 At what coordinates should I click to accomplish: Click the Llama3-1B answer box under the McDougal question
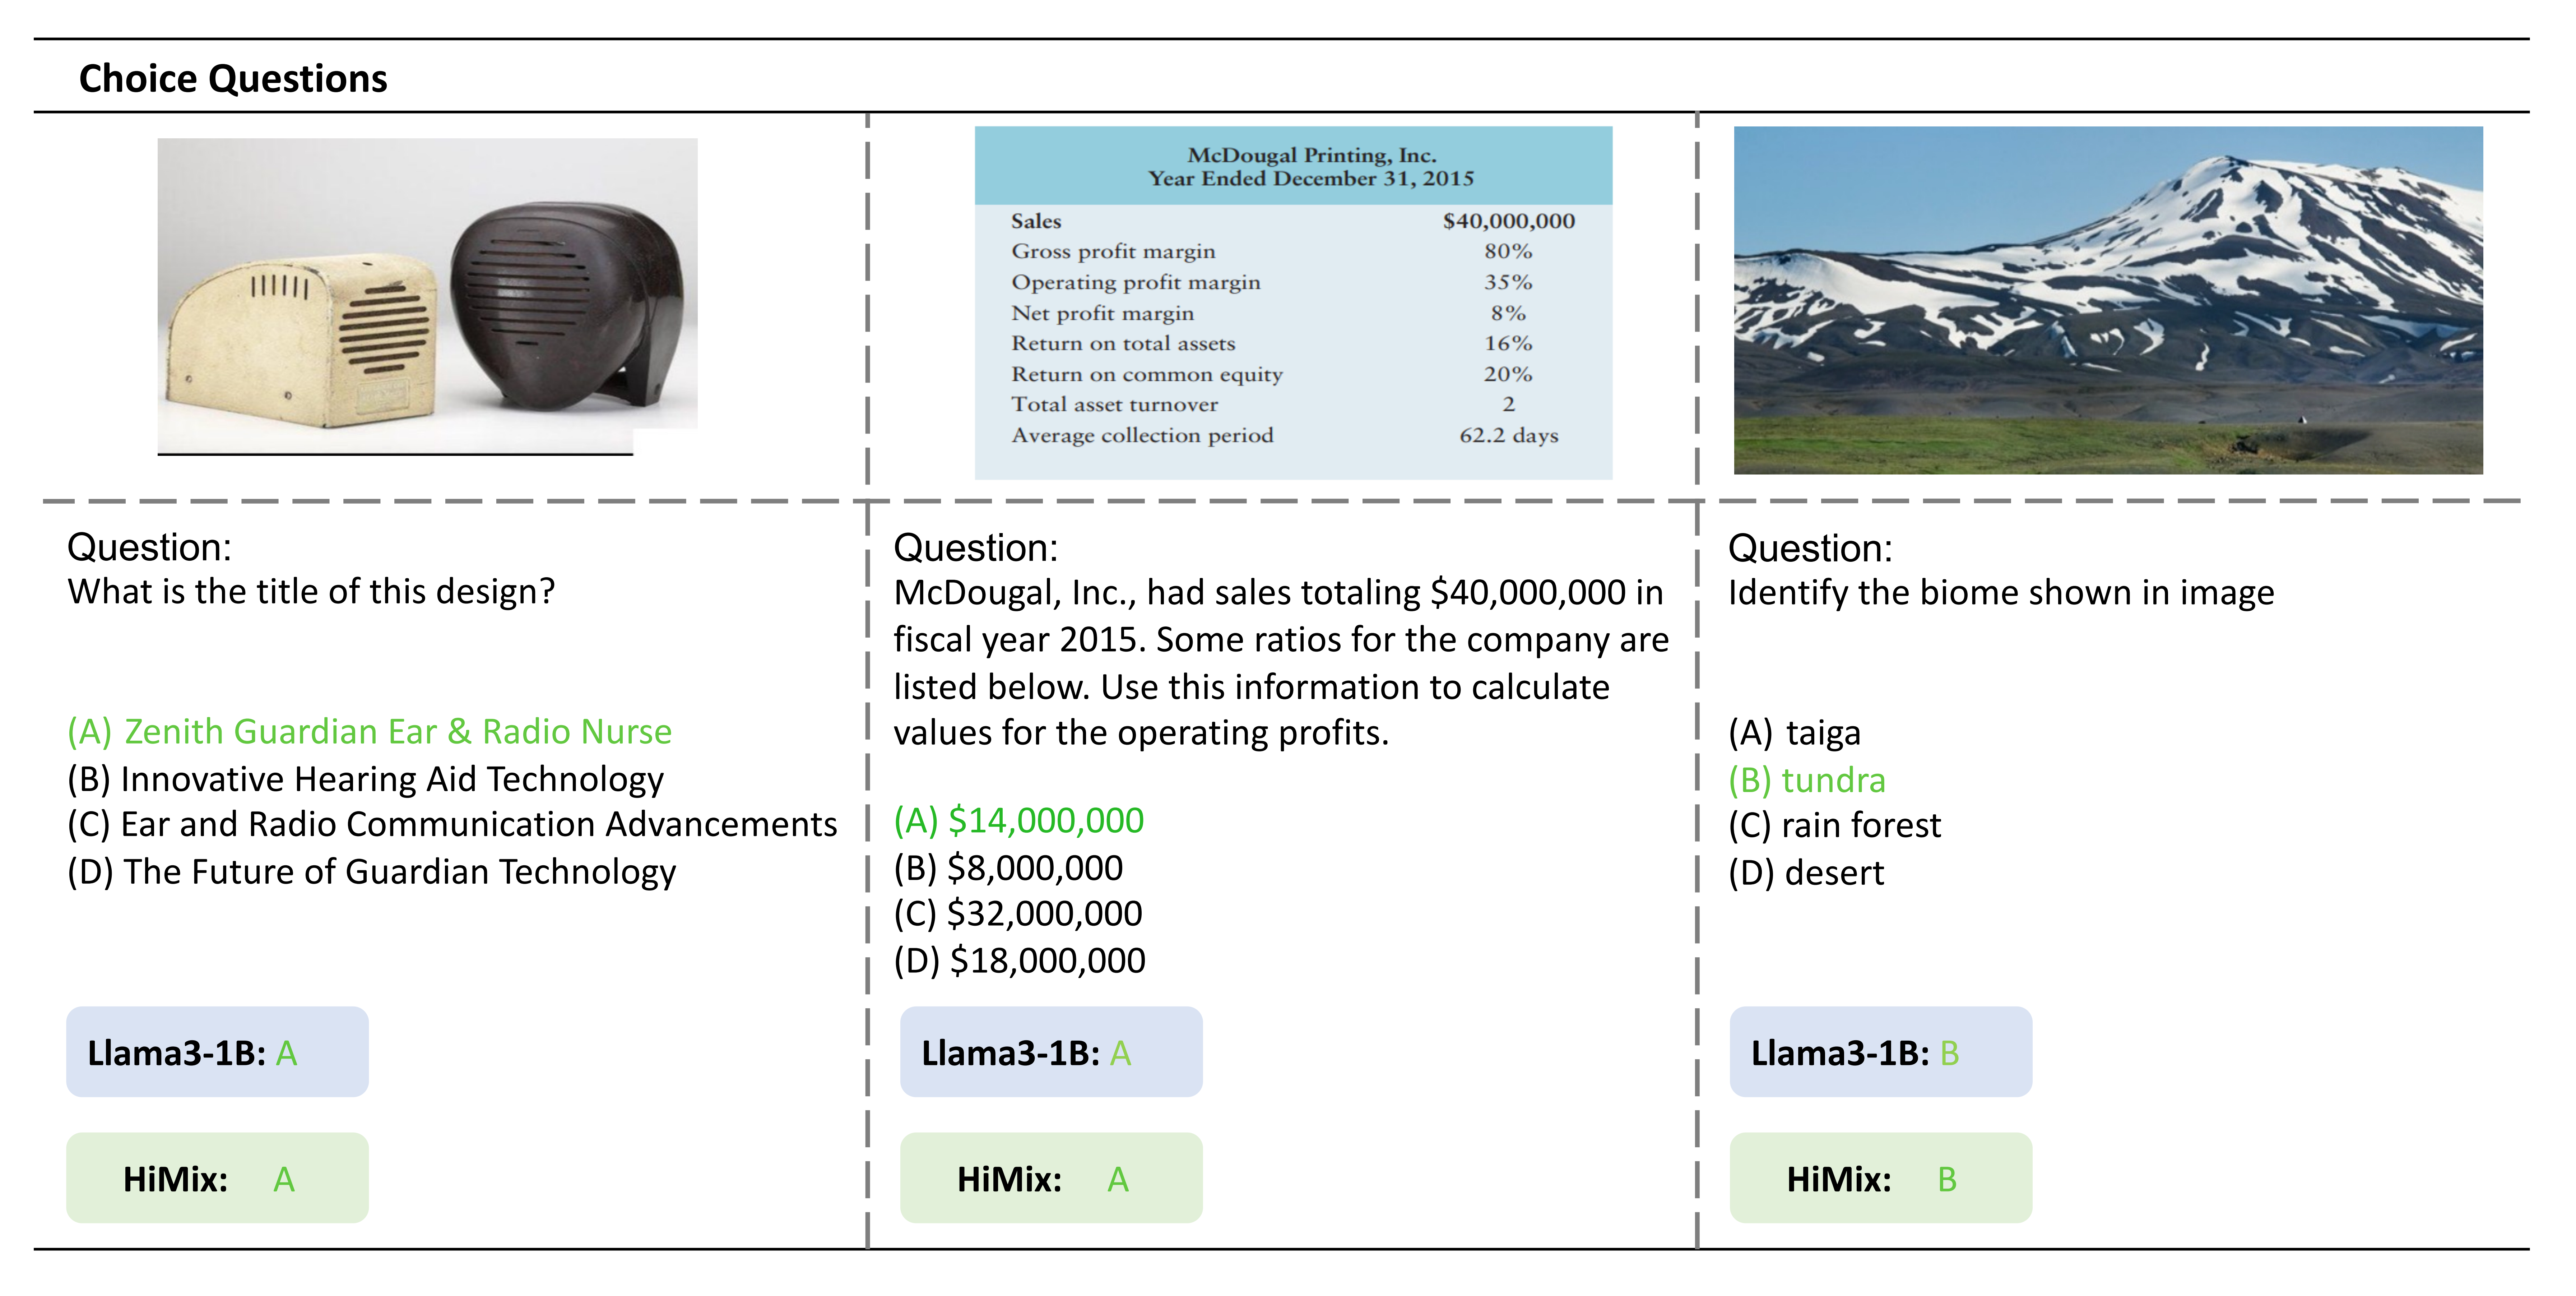point(1051,1052)
